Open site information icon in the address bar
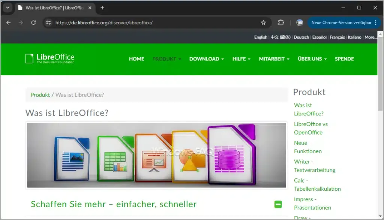Image resolution: width=384 pixels, height=220 pixels. [49, 22]
